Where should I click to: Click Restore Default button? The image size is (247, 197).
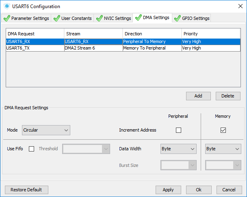(x=26, y=190)
